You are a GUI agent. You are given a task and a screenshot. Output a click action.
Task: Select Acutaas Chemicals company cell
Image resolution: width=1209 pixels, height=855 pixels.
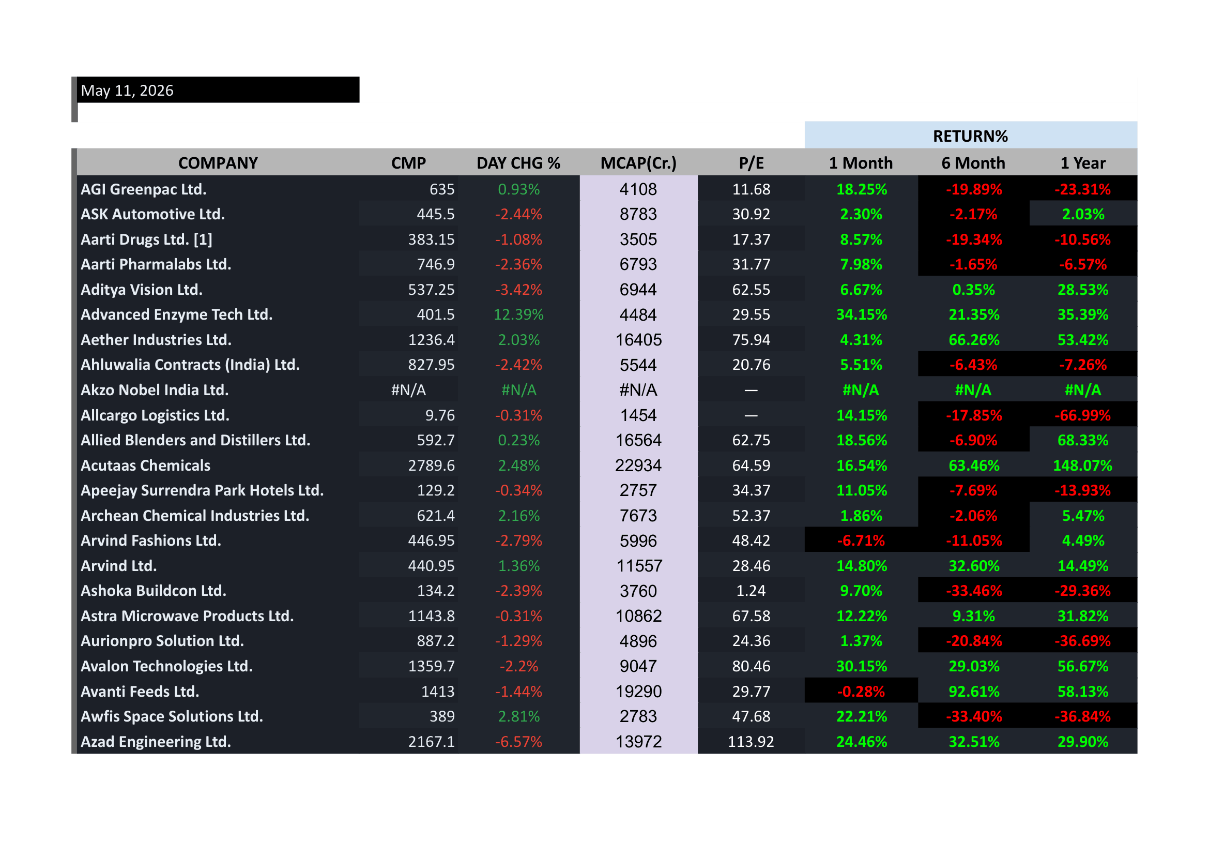click(x=145, y=465)
